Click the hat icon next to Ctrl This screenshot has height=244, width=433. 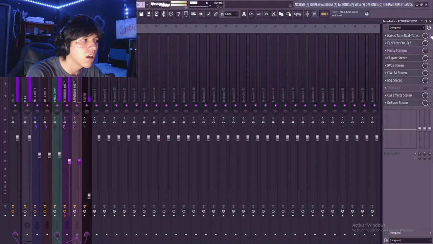pos(244,14)
